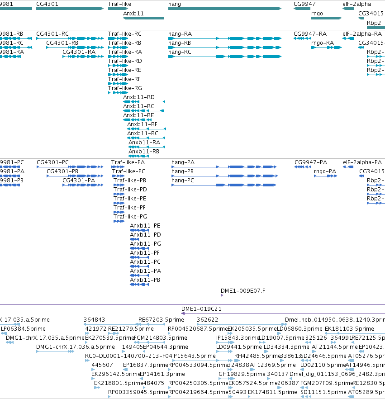Click the GH19829.5prime EST label
This screenshot has height=399, width=385.
(242, 374)
